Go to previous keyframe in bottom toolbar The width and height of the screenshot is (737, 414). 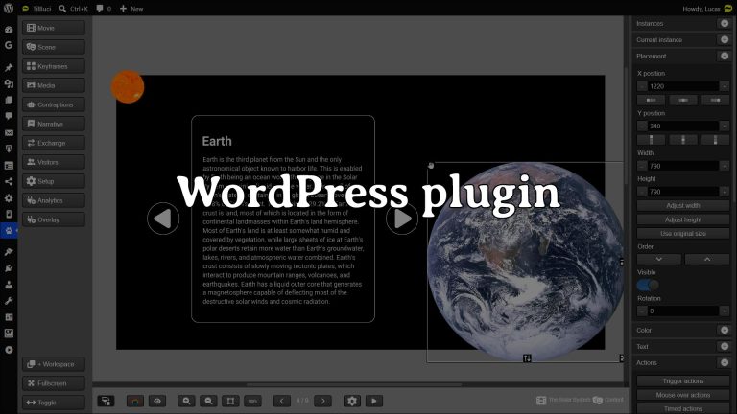[282, 401]
